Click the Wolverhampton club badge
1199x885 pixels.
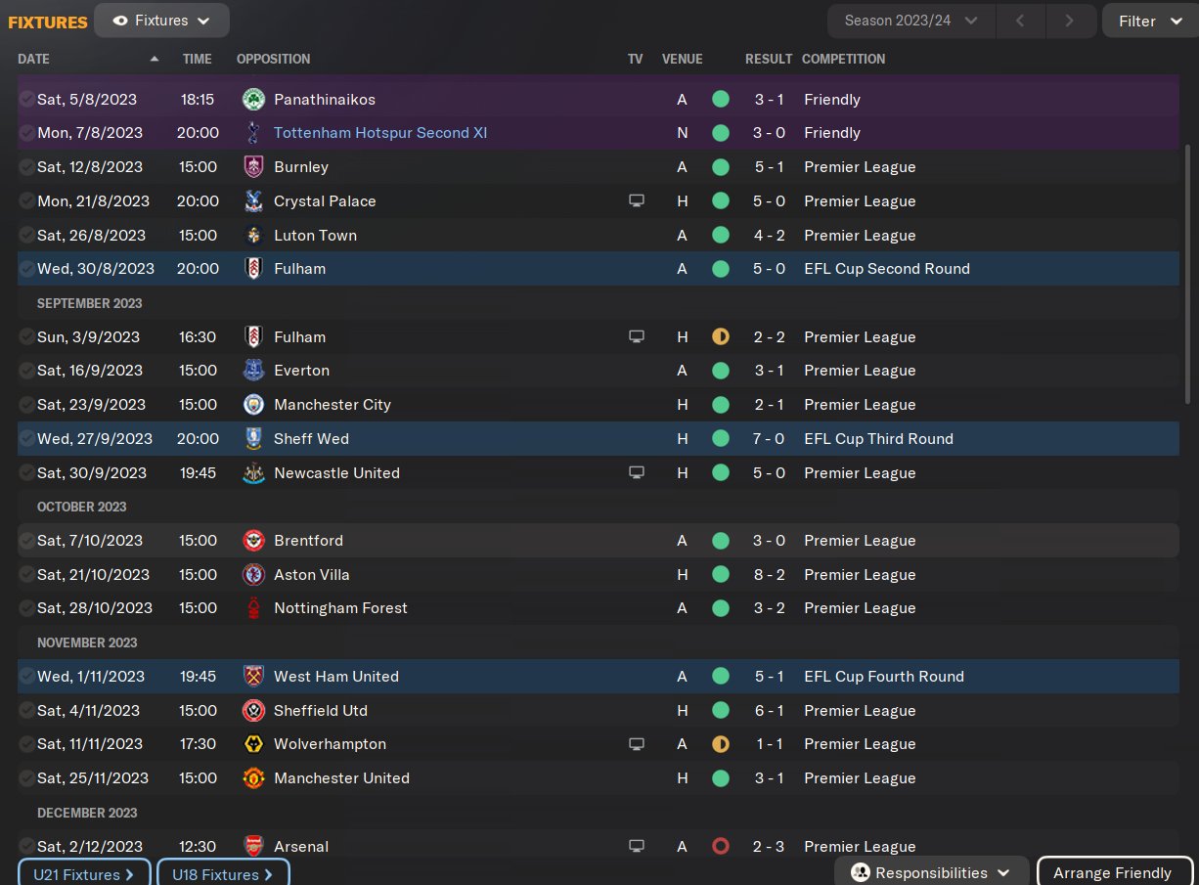(x=253, y=744)
